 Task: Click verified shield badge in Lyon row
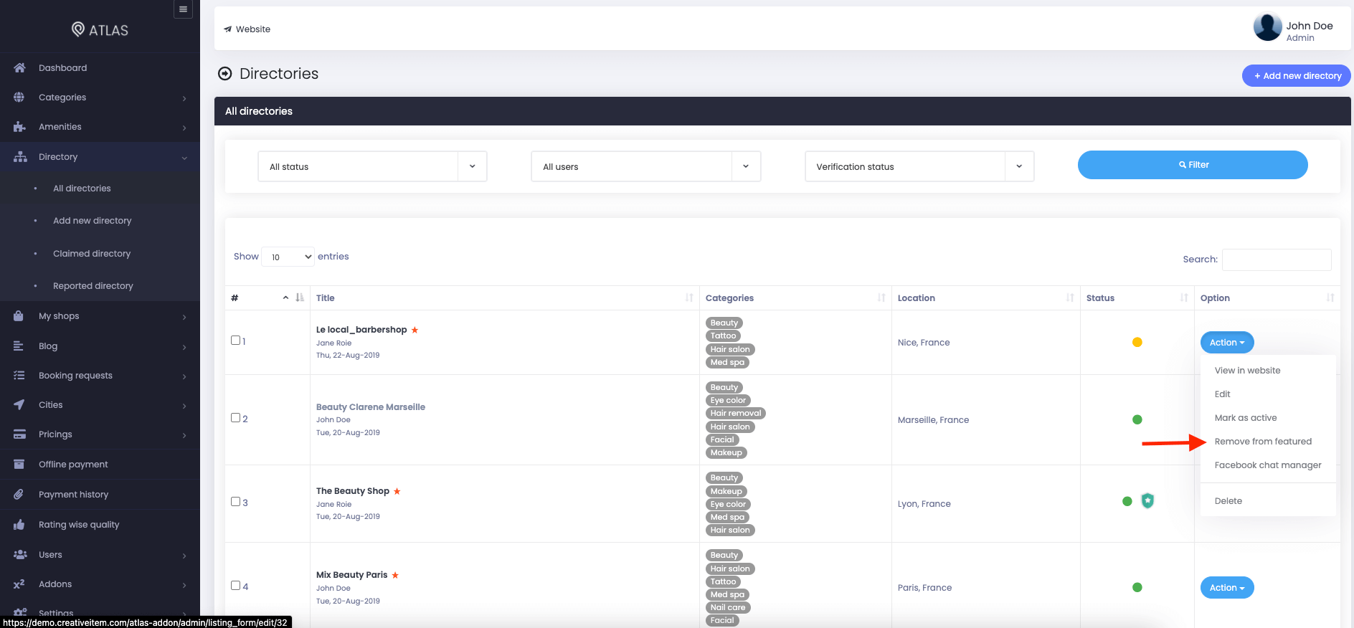pos(1147,501)
